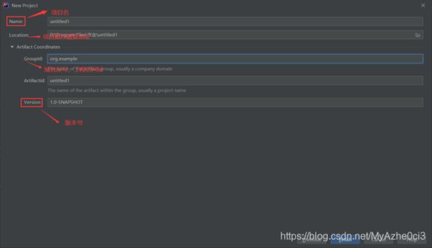Close the New Project dialog
Image resolution: width=432 pixels, height=248 pixels.
pyautogui.click(x=423, y=5)
